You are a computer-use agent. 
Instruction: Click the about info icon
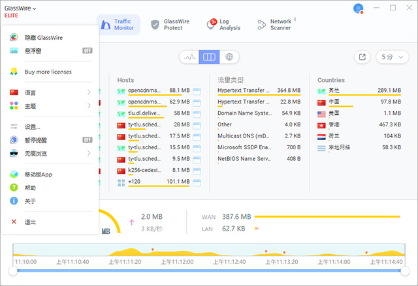click(x=14, y=201)
